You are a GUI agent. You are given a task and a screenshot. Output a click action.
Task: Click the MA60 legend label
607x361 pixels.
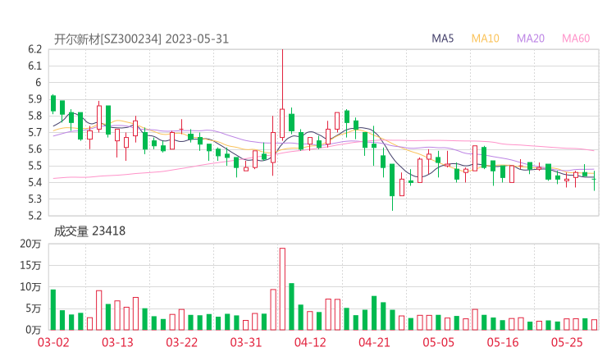576,39
